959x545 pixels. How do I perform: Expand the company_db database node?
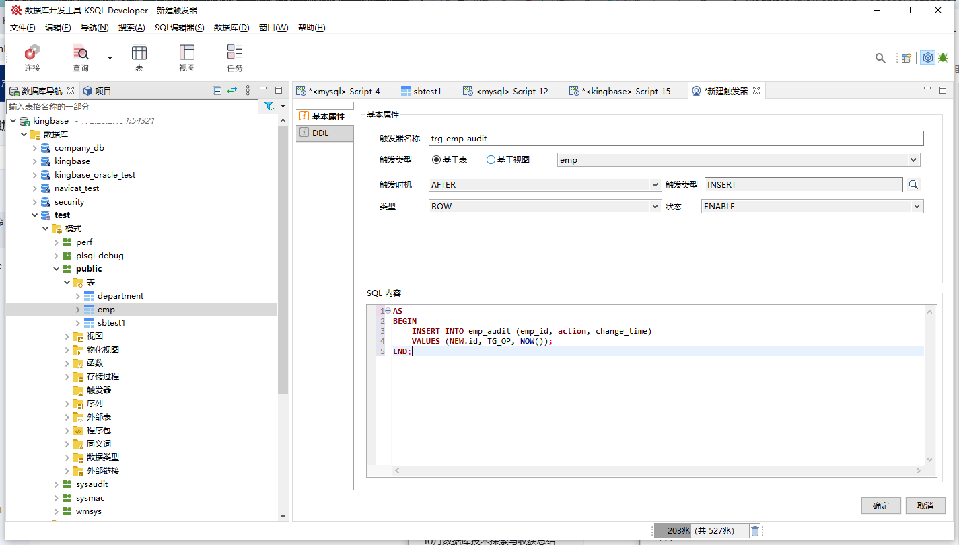point(35,148)
